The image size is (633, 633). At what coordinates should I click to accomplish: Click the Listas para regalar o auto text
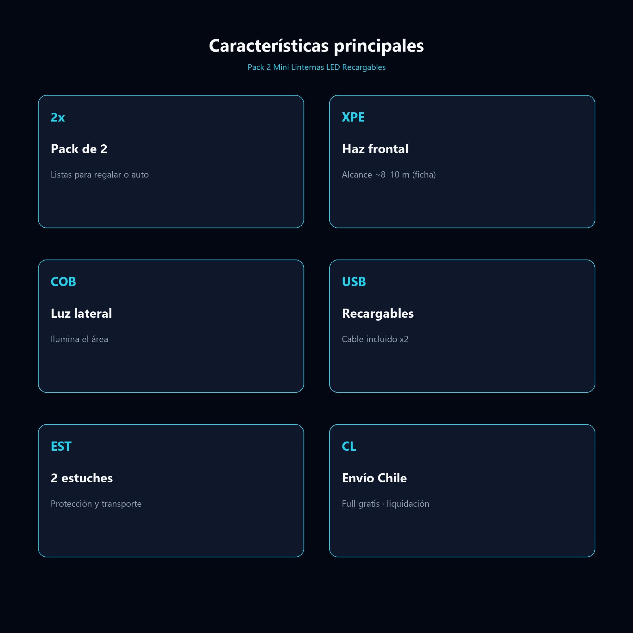pos(100,175)
